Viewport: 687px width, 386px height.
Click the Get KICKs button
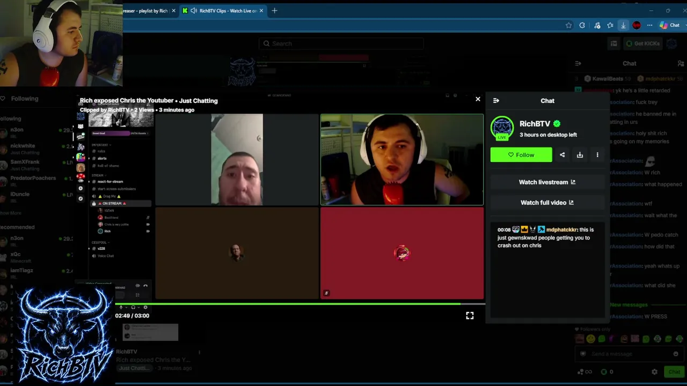tap(642, 43)
